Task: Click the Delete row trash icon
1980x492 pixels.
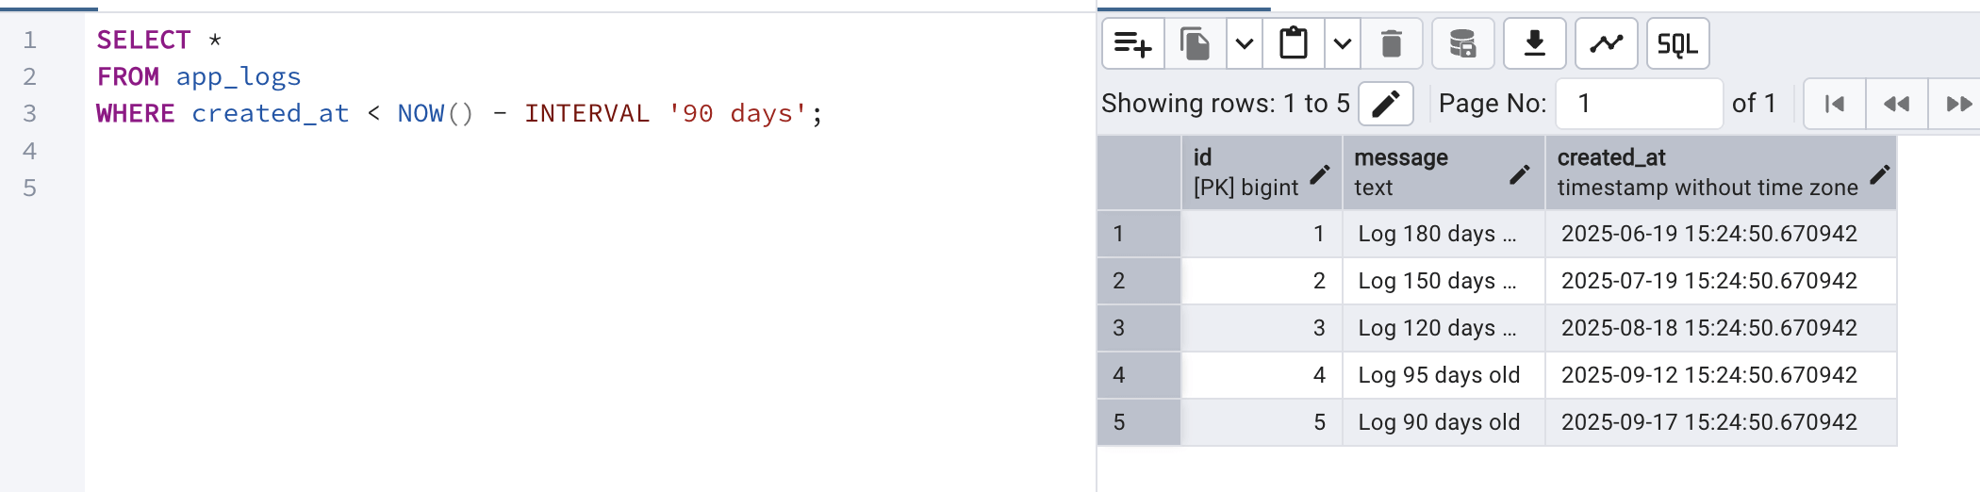Action: pyautogui.click(x=1391, y=44)
